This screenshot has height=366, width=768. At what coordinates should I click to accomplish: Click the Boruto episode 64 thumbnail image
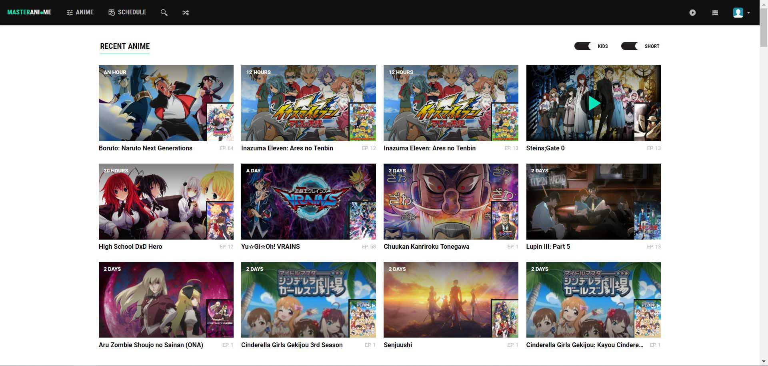tap(166, 103)
